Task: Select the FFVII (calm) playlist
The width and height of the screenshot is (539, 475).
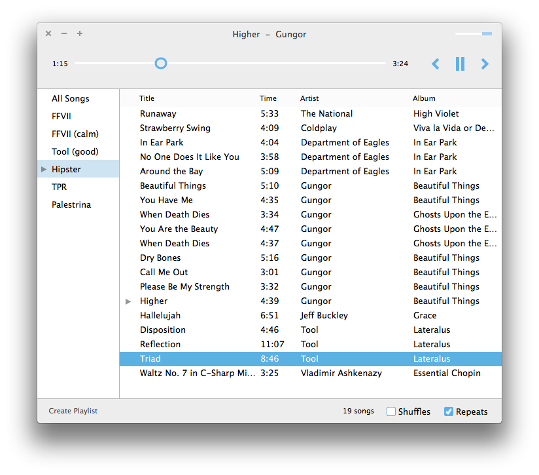Action: pyautogui.click(x=78, y=134)
